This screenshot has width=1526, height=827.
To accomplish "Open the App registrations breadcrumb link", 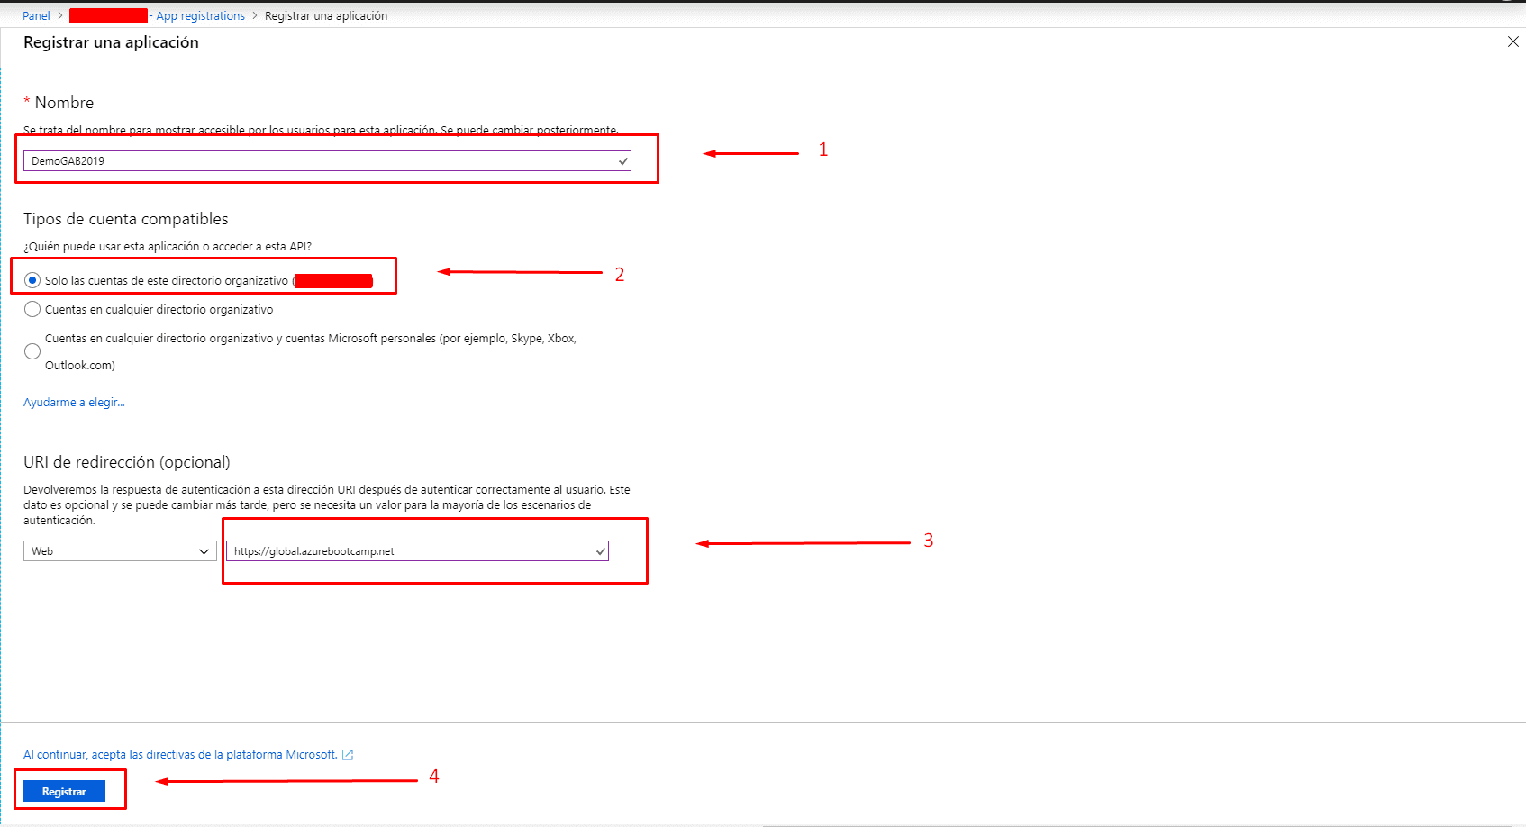I will tap(200, 16).
